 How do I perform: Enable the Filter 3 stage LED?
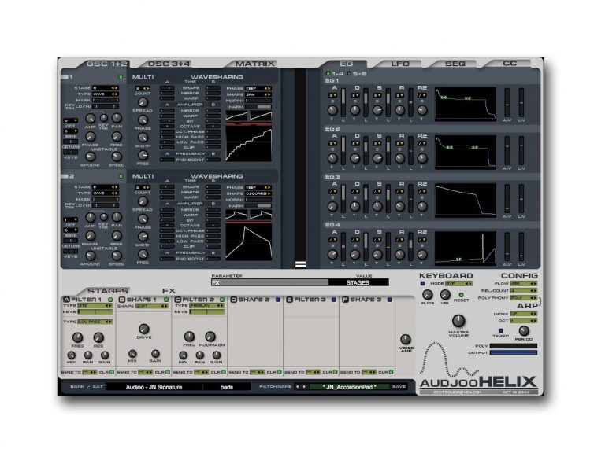click(334, 300)
